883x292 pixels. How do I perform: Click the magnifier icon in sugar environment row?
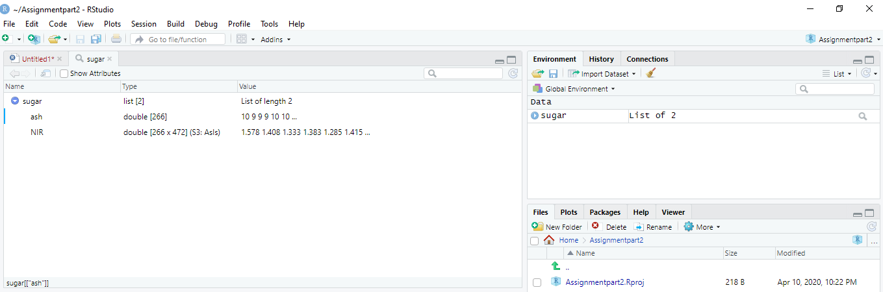[863, 116]
